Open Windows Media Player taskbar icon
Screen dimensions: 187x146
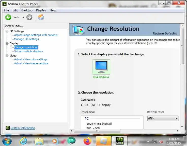point(55,141)
